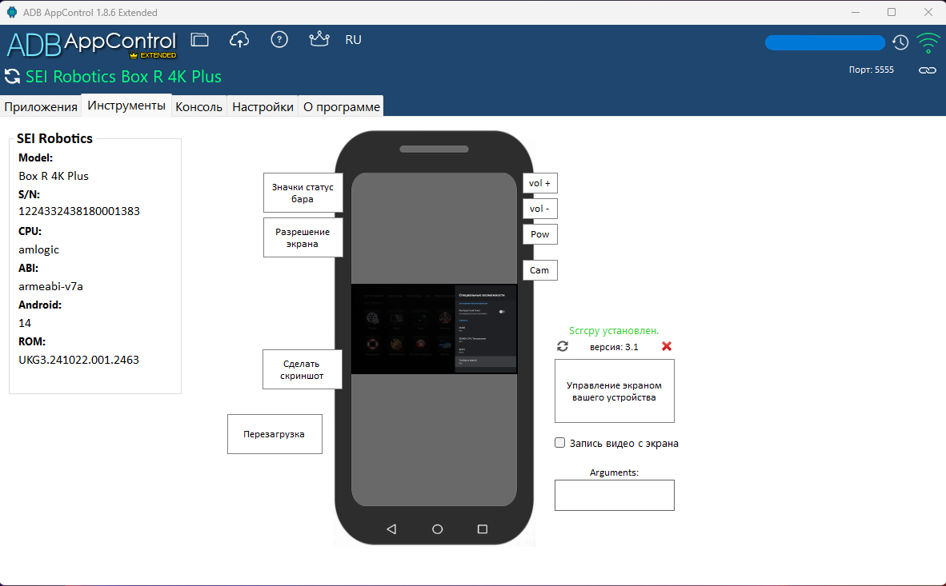Open the connection history clock icon
The width and height of the screenshot is (946, 586).
(x=900, y=42)
